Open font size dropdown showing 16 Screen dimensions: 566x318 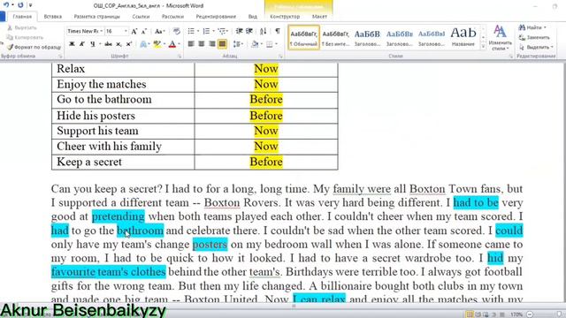tap(126, 32)
